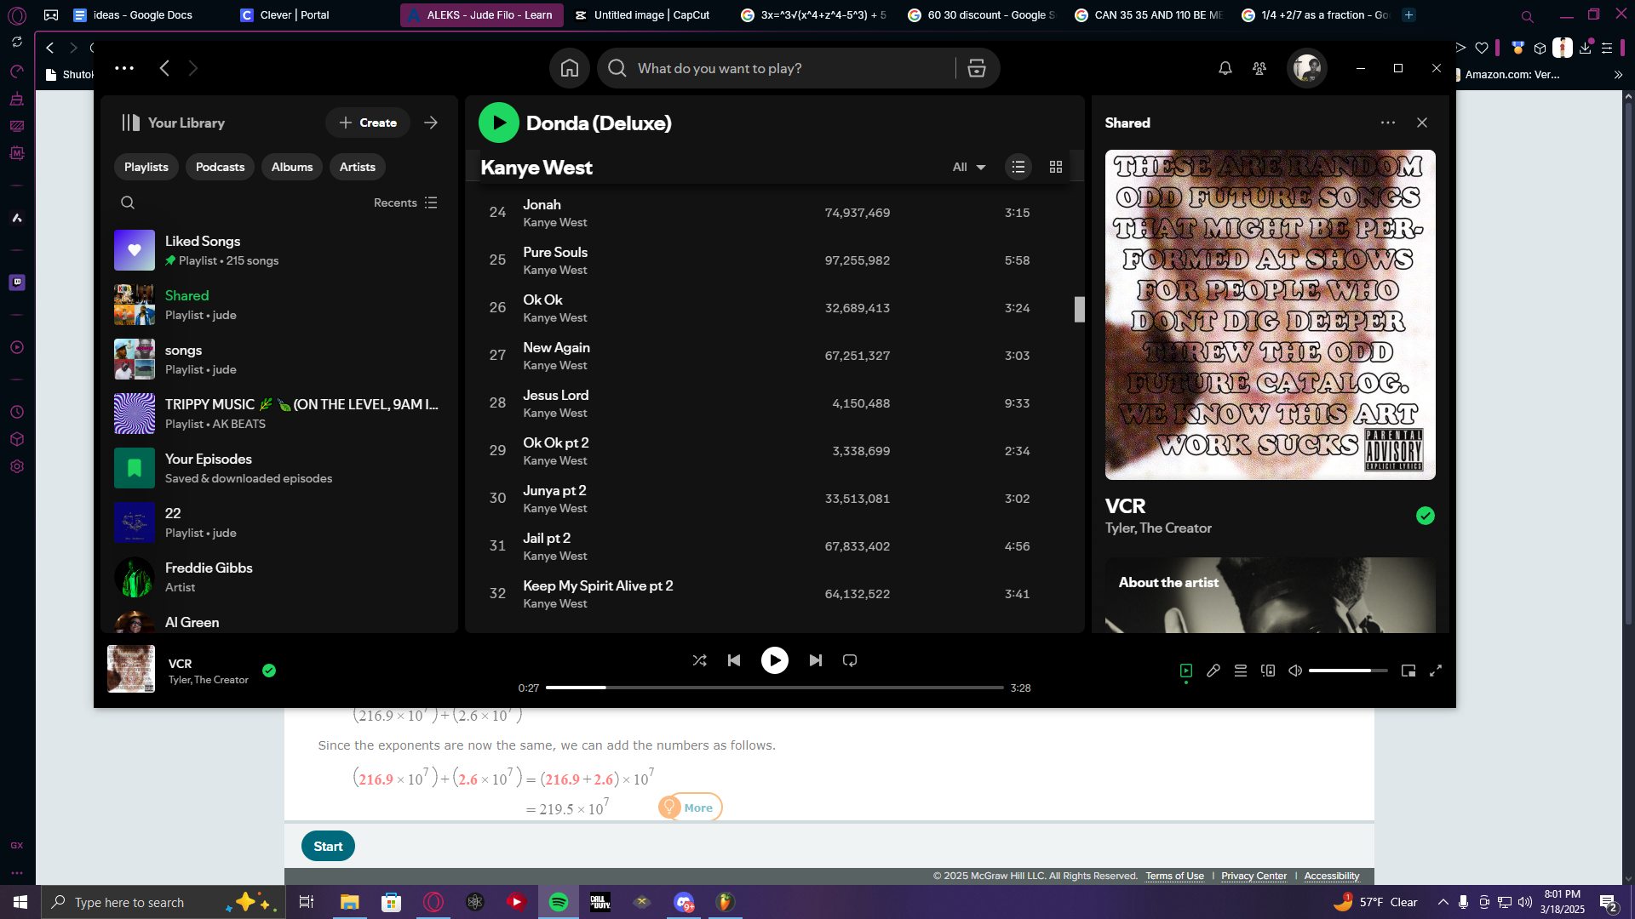
Task: Open the songs playlist by jude
Action: click(x=279, y=359)
